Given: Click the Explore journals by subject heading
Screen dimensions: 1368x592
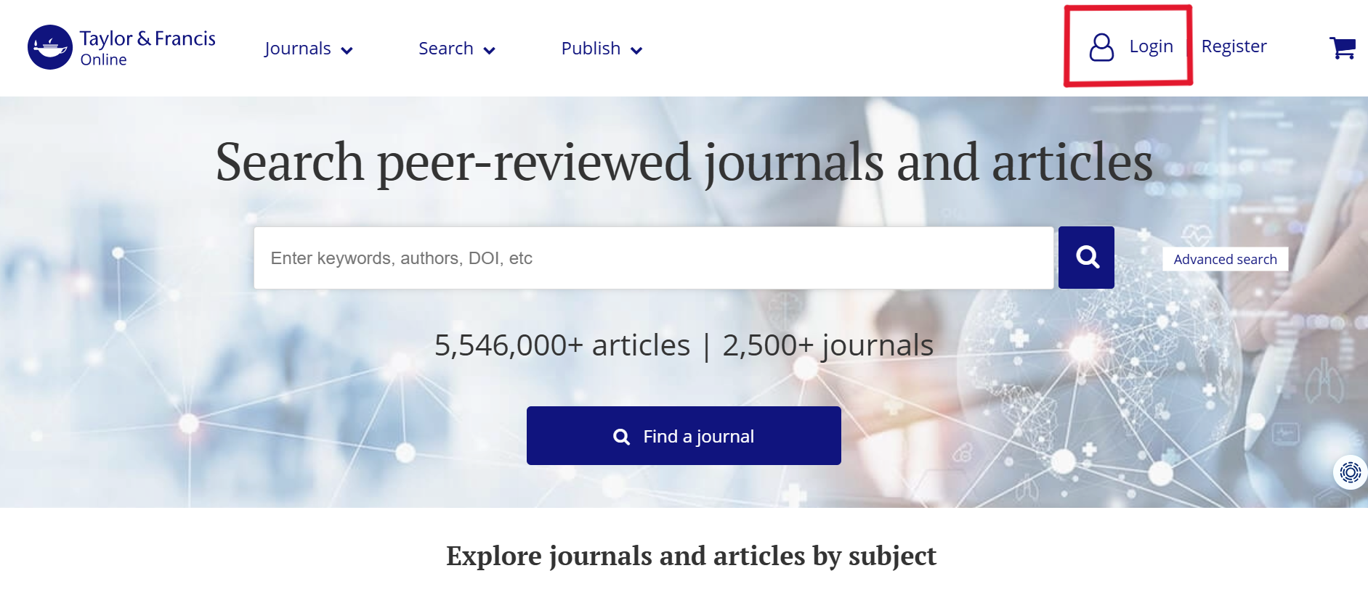Looking at the screenshot, I should tap(691, 556).
